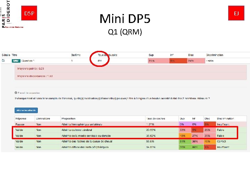Sort by the Taux de coches column header
The height and width of the screenshot is (188, 250).
coord(156,118)
